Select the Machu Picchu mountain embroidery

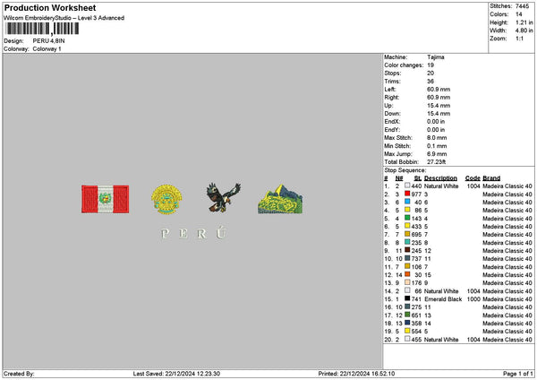[280, 199]
